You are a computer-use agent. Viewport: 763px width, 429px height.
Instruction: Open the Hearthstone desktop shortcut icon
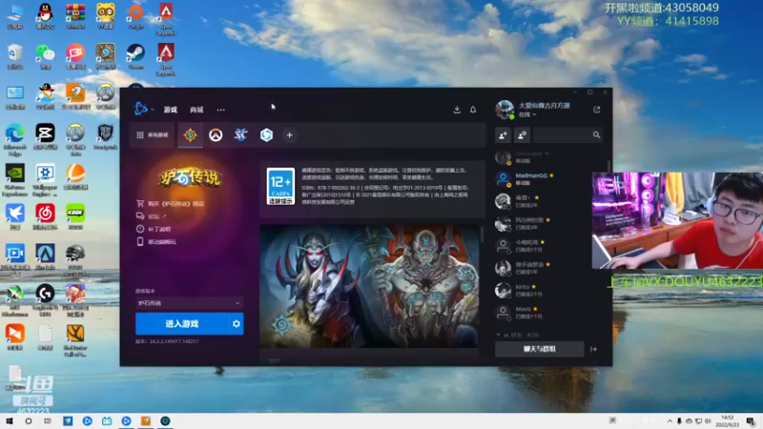[106, 56]
